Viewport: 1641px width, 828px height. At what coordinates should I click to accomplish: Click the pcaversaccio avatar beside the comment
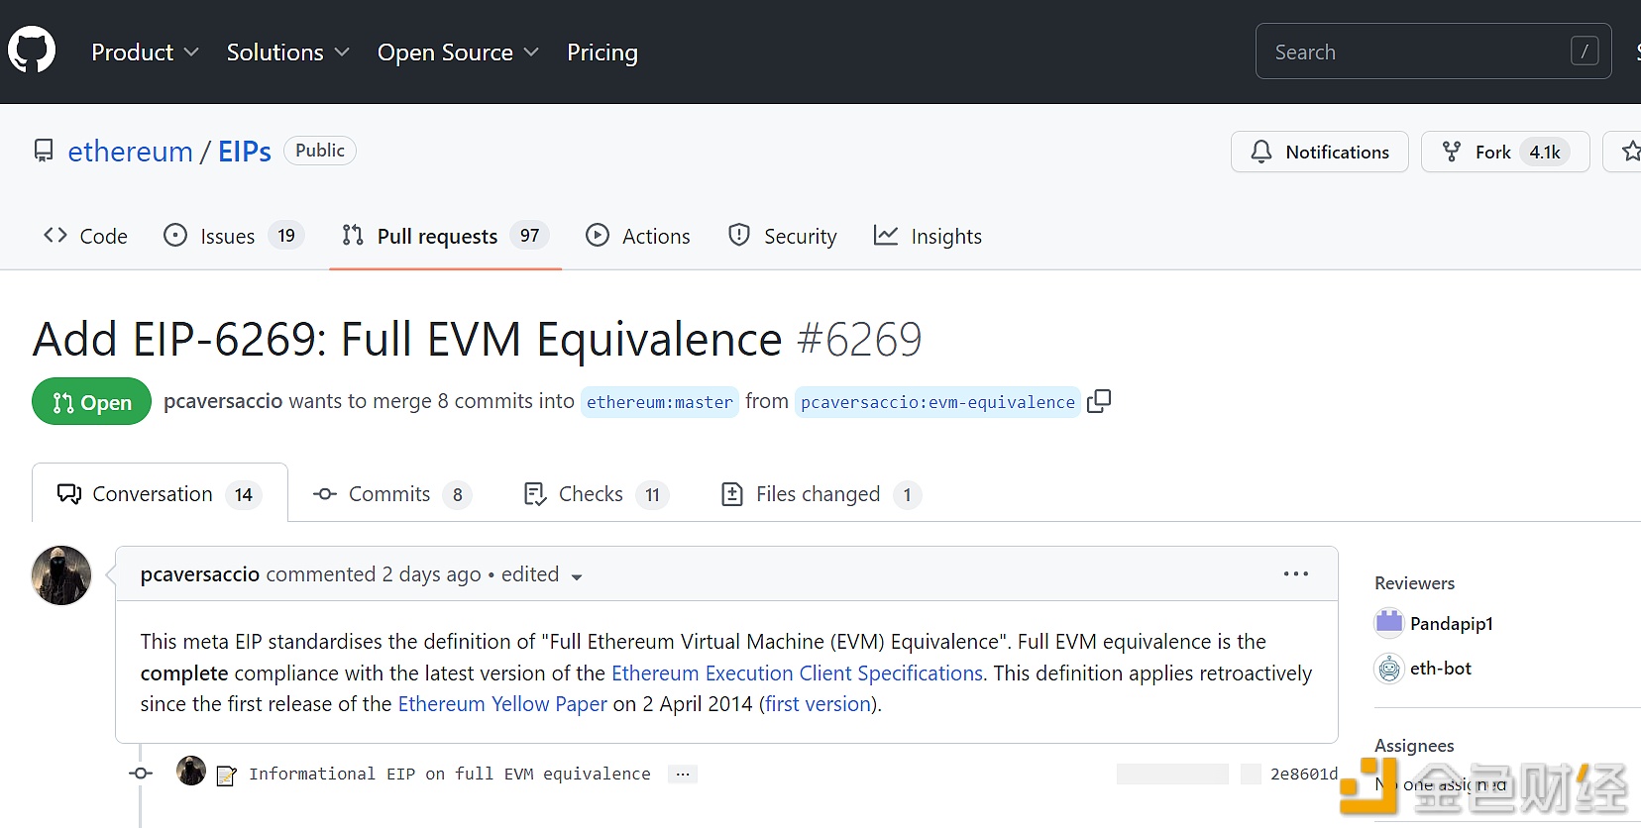61,575
